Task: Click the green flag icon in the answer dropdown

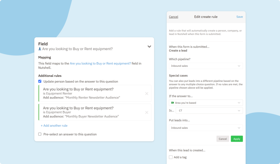Action: [173, 102]
